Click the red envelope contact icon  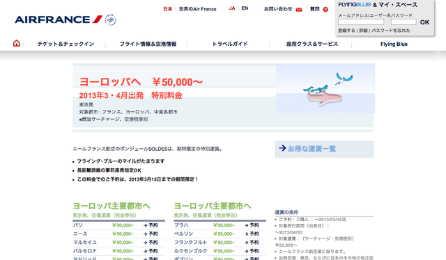click(x=299, y=10)
